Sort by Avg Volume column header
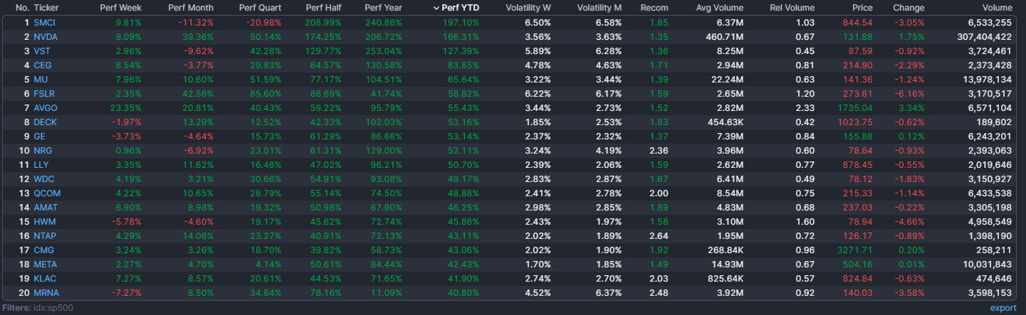This screenshot has width=1026, height=315. point(720,8)
